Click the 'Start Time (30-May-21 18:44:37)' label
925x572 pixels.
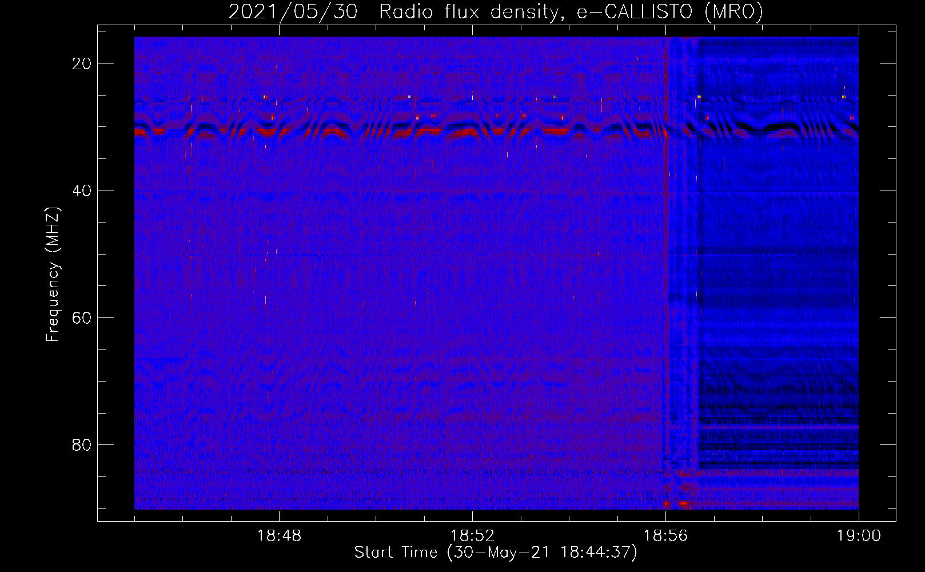[x=496, y=553]
